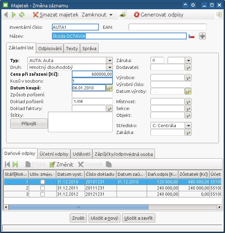Switch to the Odpisování tab
Screen dimensions: 225x233
[50, 48]
